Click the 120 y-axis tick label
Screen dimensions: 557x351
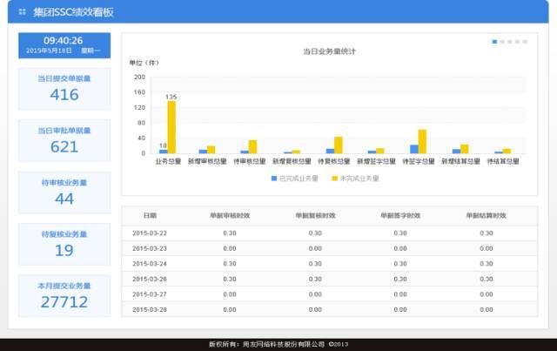click(x=139, y=107)
